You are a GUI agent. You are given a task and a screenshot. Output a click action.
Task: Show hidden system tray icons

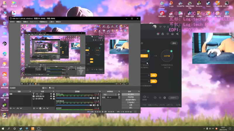pyautogui.click(x=204, y=129)
